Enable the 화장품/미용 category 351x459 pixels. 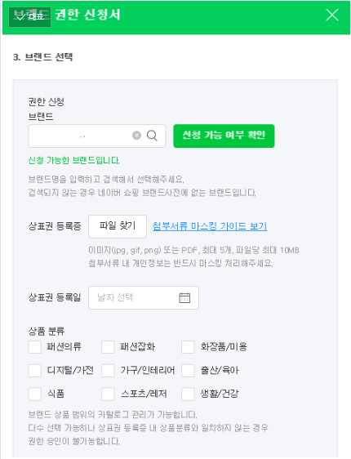(x=188, y=347)
